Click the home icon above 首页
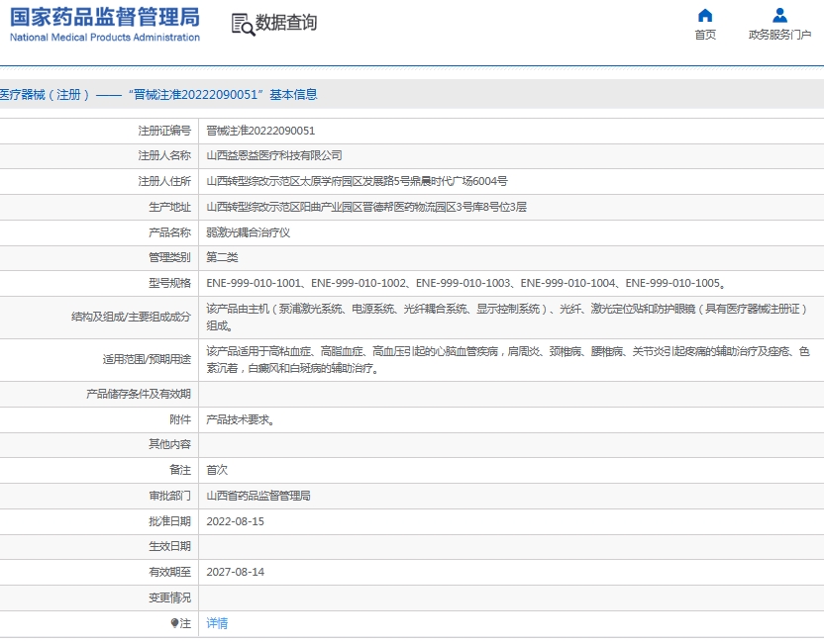This screenshot has width=824, height=643. [x=705, y=15]
